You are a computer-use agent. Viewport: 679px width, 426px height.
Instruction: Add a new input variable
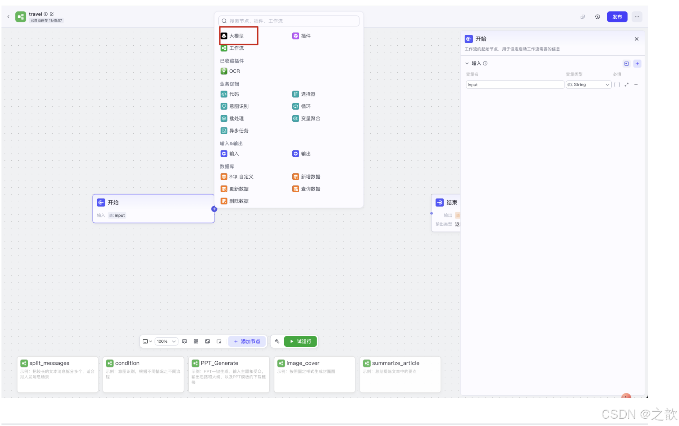(637, 64)
